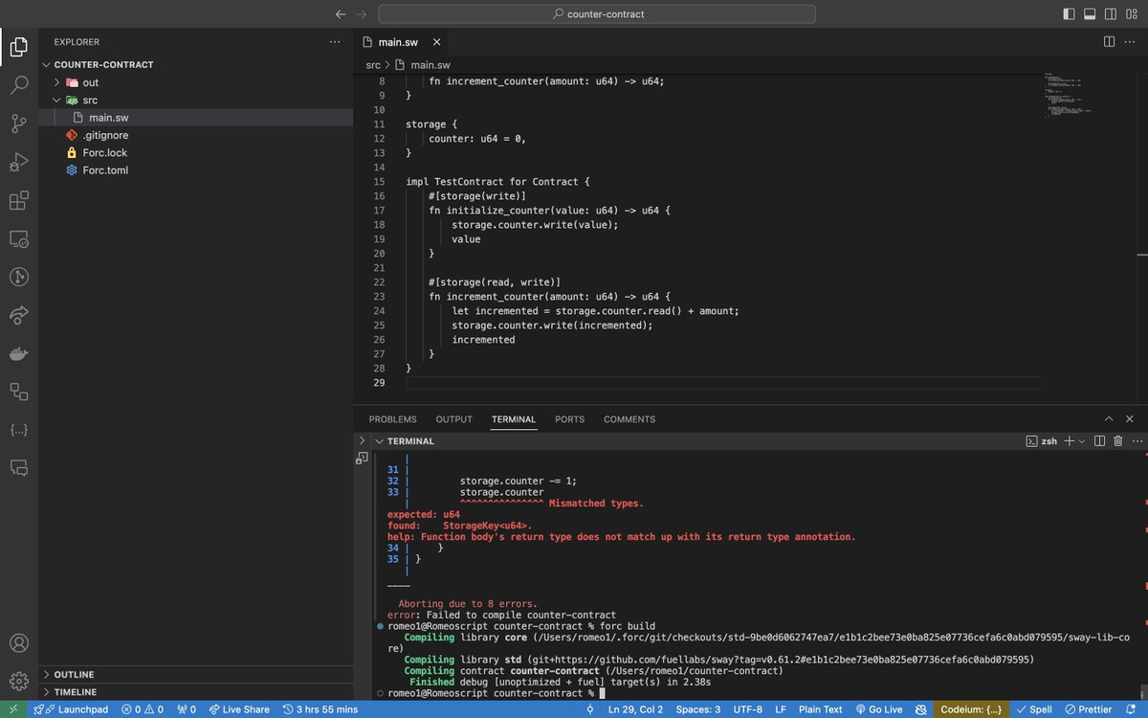Open the Manage gear in activity bar
The image size is (1148, 718).
click(18, 681)
